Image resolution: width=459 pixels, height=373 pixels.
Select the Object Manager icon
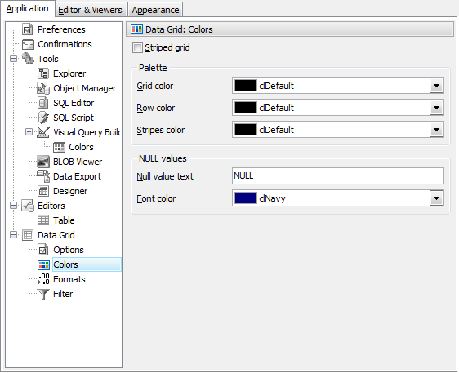tap(43, 88)
